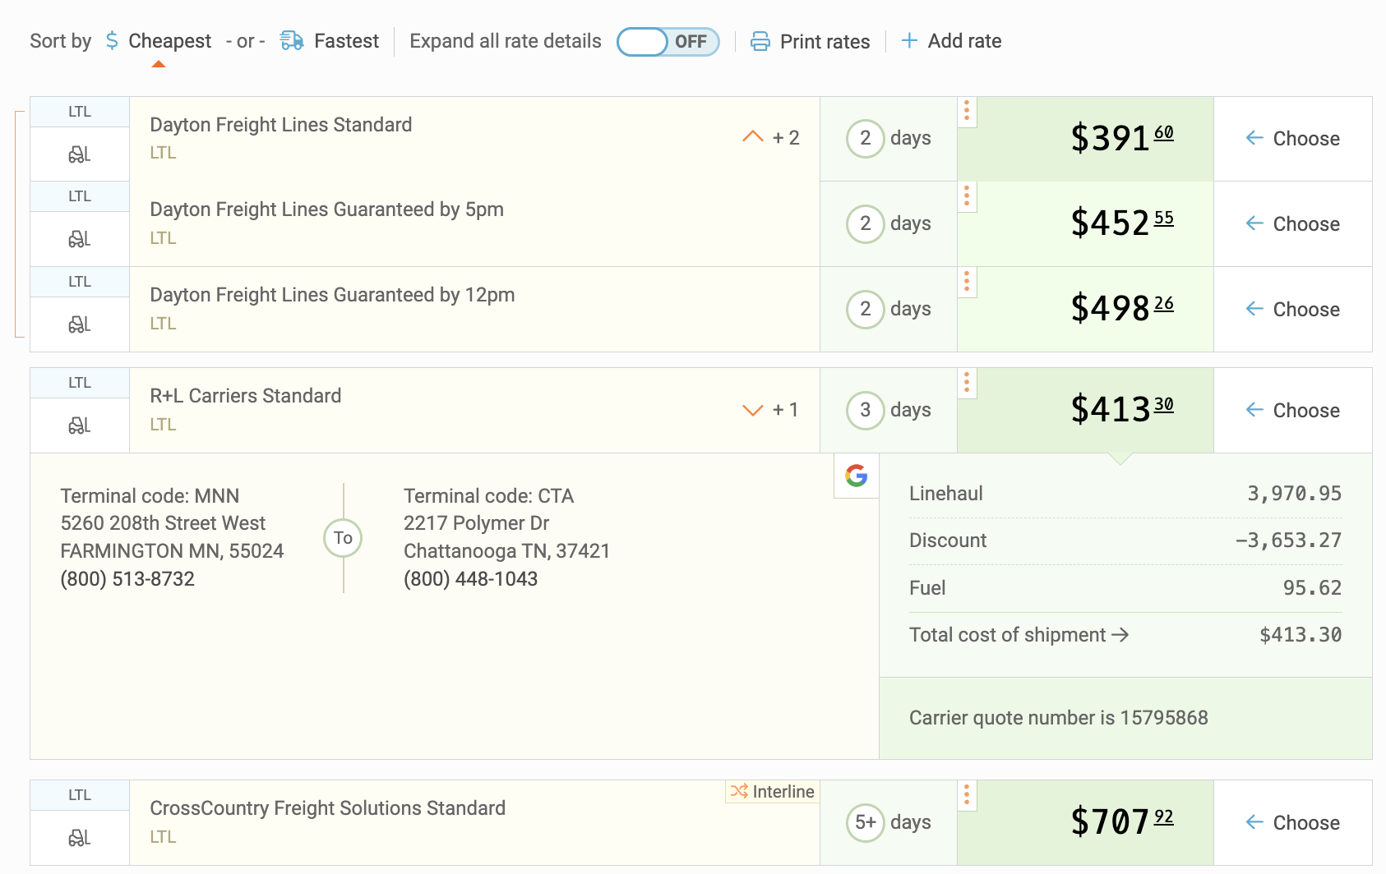Click the forklift icon on Dayton Freight Standard row
The width and height of the screenshot is (1386, 874).
click(x=78, y=154)
